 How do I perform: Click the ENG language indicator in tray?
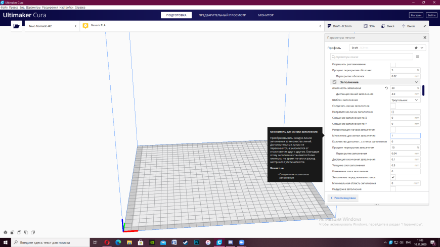(409, 242)
